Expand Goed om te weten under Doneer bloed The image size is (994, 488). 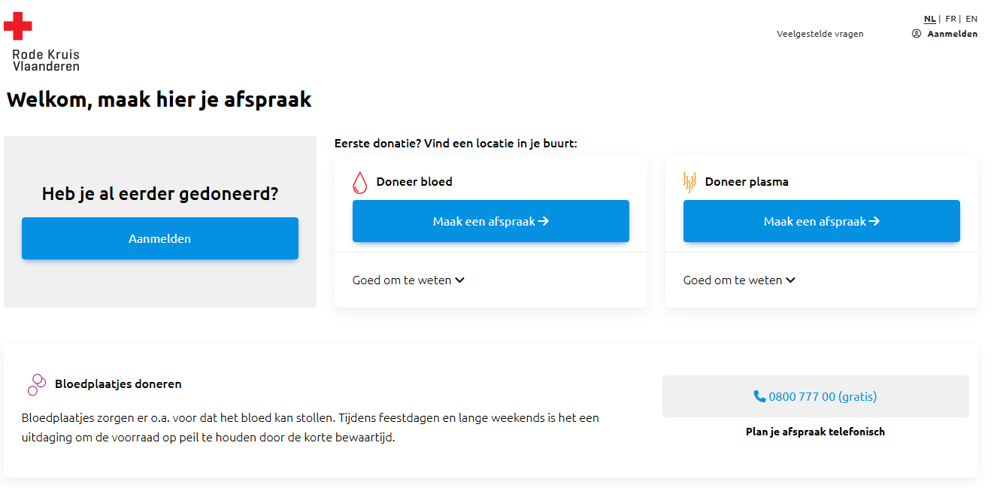pyautogui.click(x=408, y=280)
